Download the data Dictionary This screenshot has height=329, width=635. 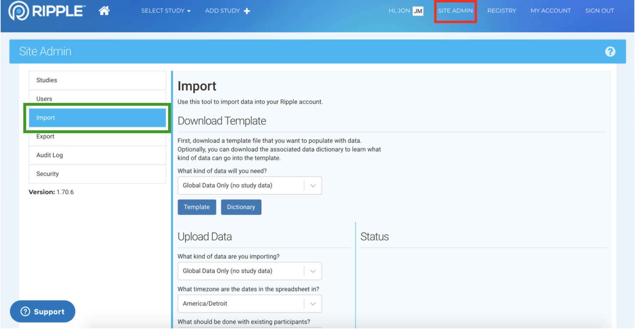click(241, 207)
